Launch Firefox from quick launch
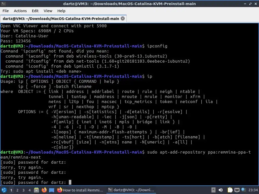259x194 pixels. tap(44, 190)
